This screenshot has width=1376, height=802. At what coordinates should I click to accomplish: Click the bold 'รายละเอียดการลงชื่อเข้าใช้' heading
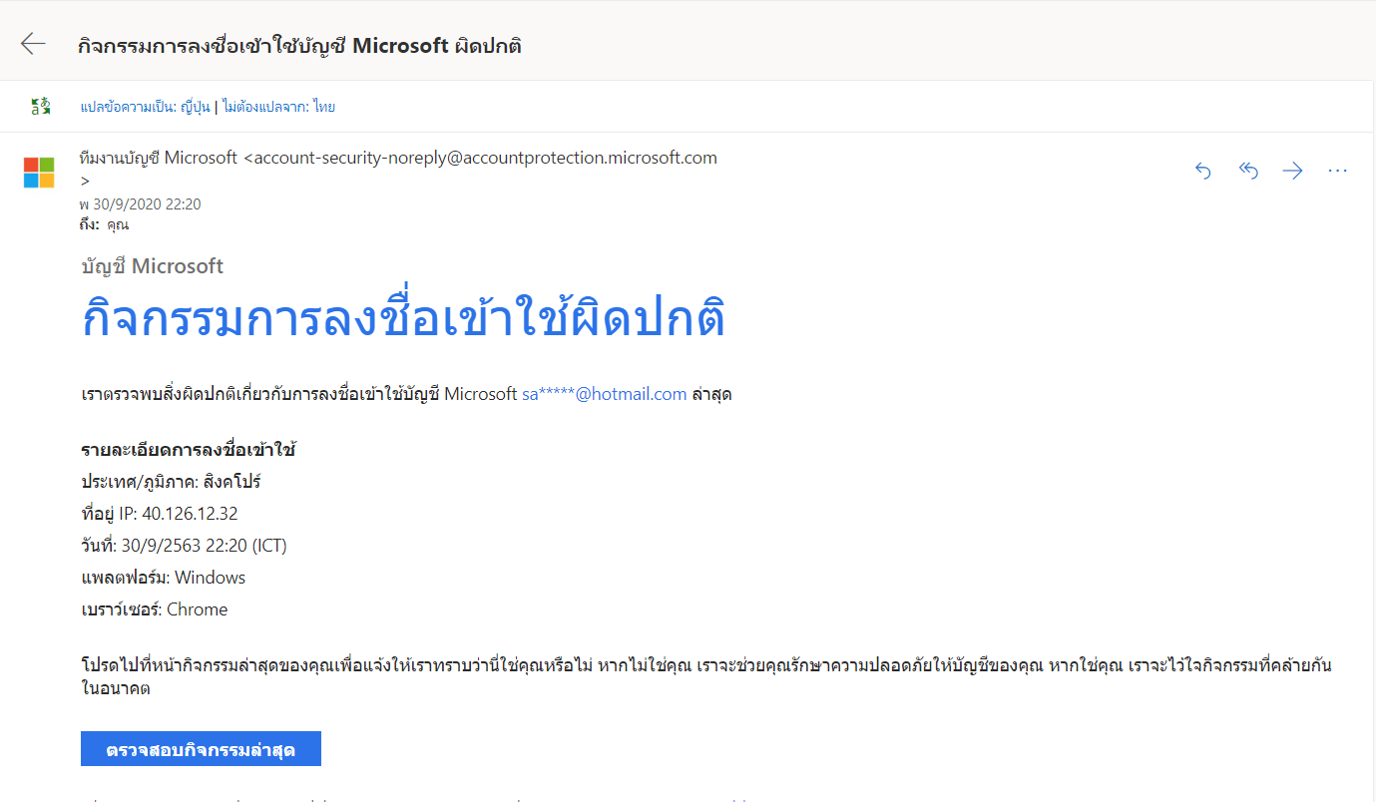tap(189, 450)
